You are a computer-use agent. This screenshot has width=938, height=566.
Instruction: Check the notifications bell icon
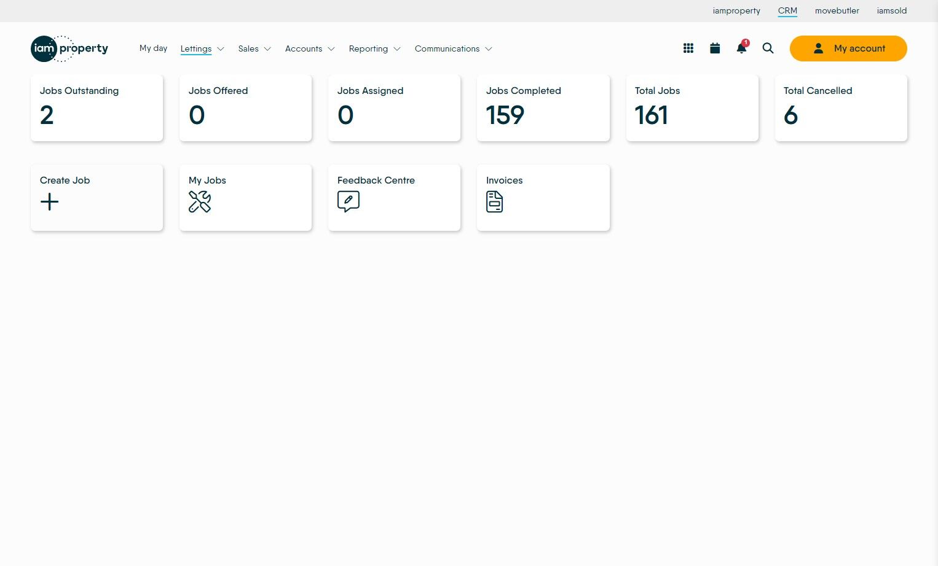pyautogui.click(x=742, y=47)
